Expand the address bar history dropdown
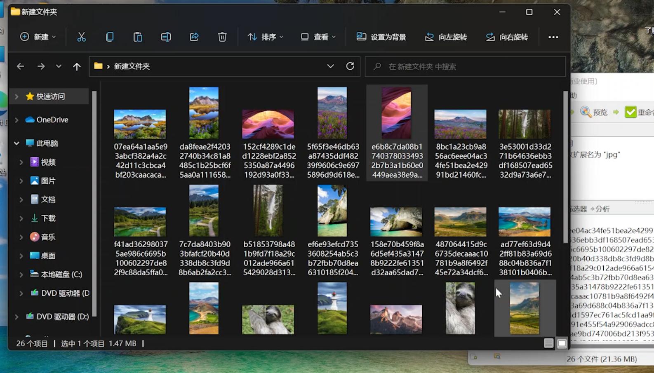Viewport: 654px width, 373px height. click(x=330, y=66)
